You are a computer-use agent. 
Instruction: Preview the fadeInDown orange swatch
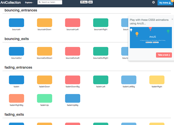(x=45, y=80)
